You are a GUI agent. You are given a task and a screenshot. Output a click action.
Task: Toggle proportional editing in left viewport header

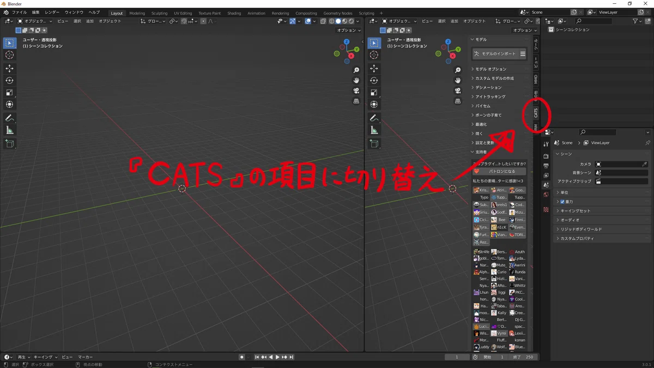(203, 21)
